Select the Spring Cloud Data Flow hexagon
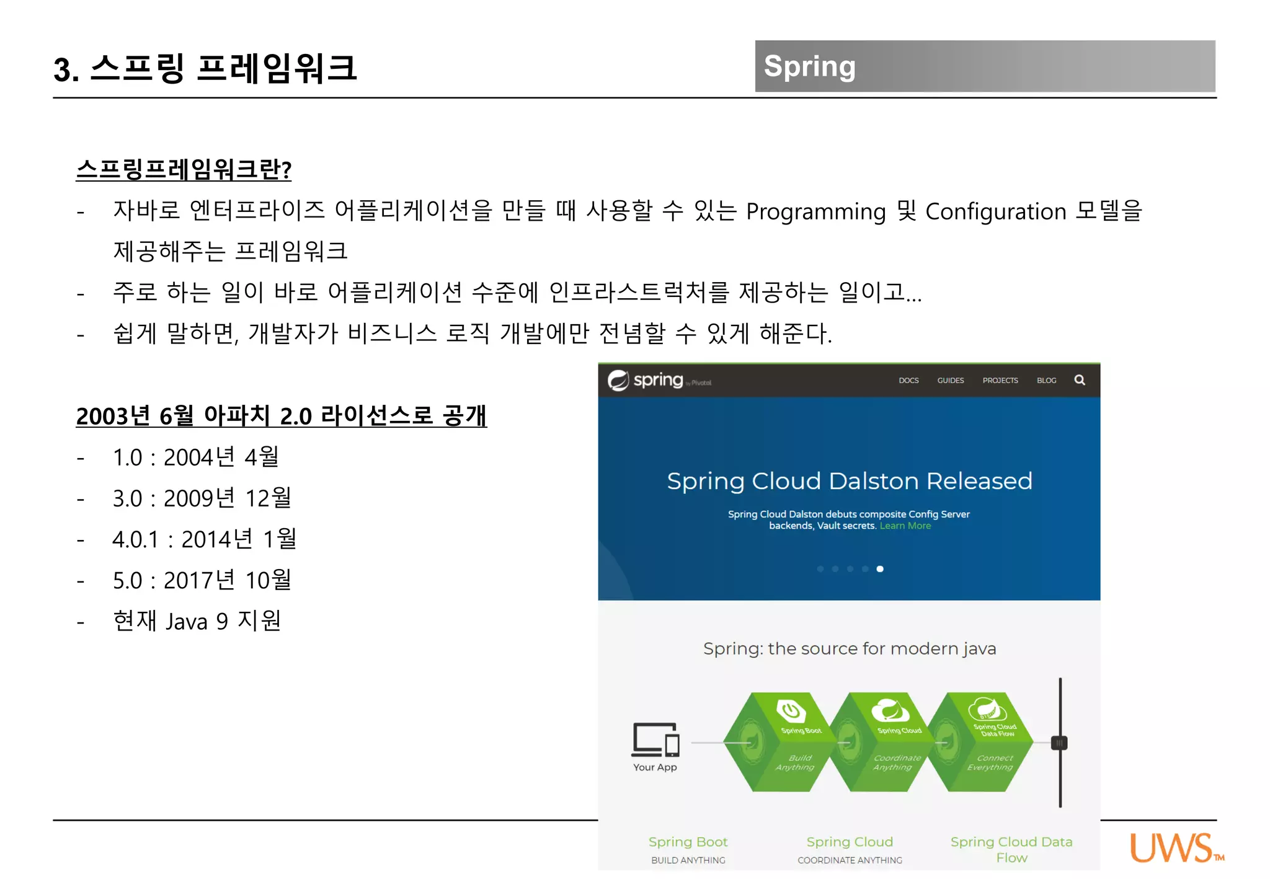Image resolution: width=1270 pixels, height=879 pixels. (x=981, y=742)
